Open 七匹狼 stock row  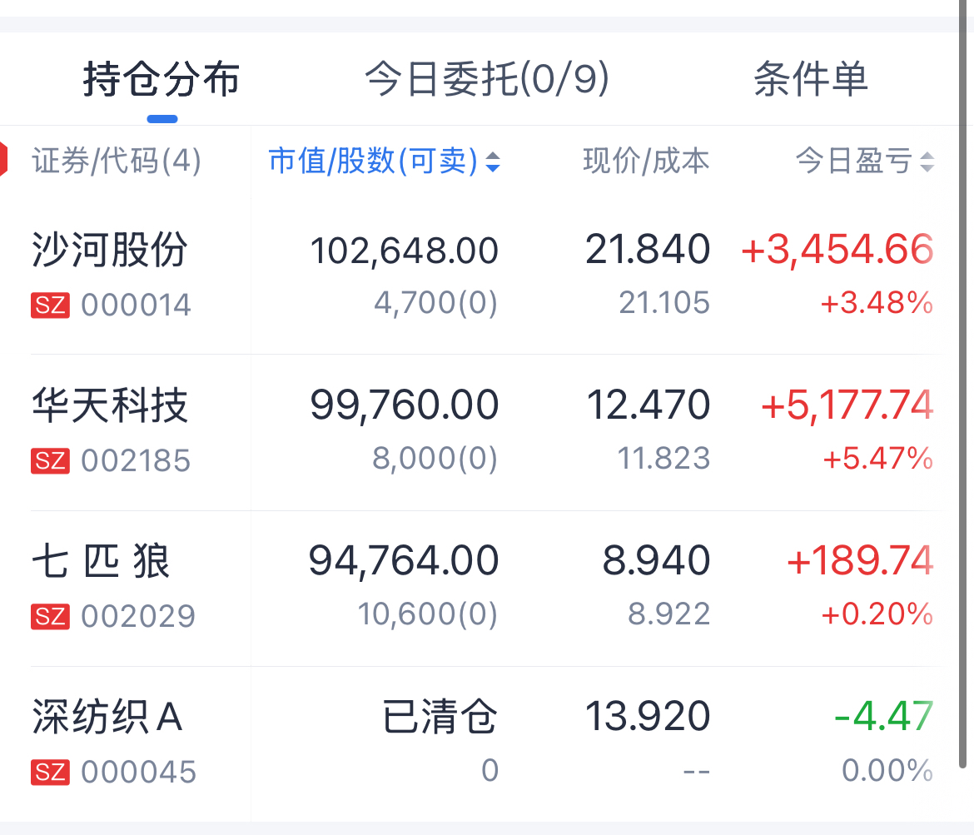click(x=102, y=561)
